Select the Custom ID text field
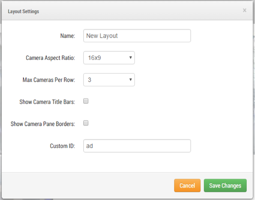 pos(137,146)
